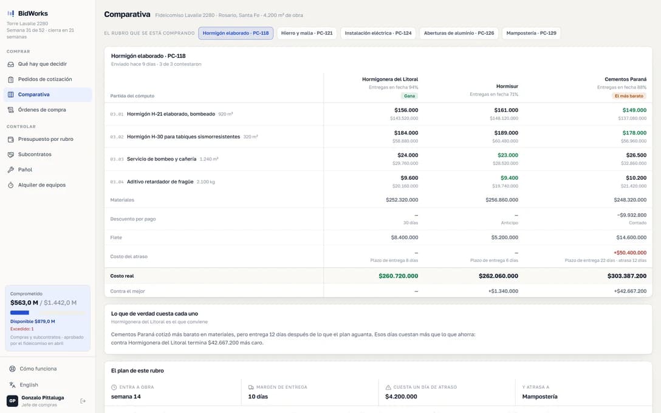Click the Hormigonera del Litoral column header

[390, 79]
